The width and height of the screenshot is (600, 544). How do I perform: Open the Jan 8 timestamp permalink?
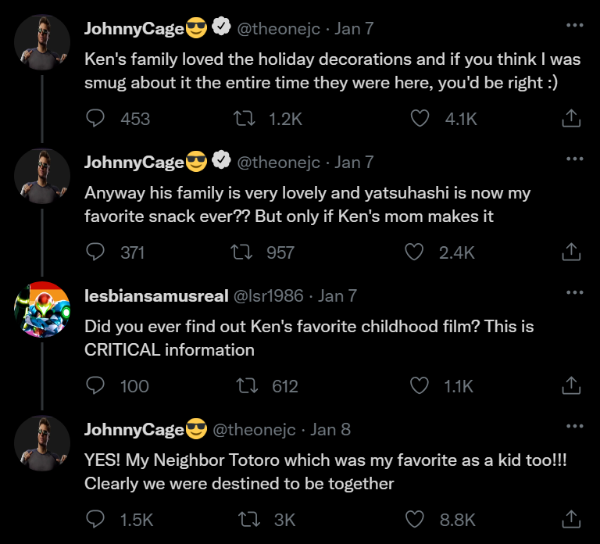tap(330, 429)
